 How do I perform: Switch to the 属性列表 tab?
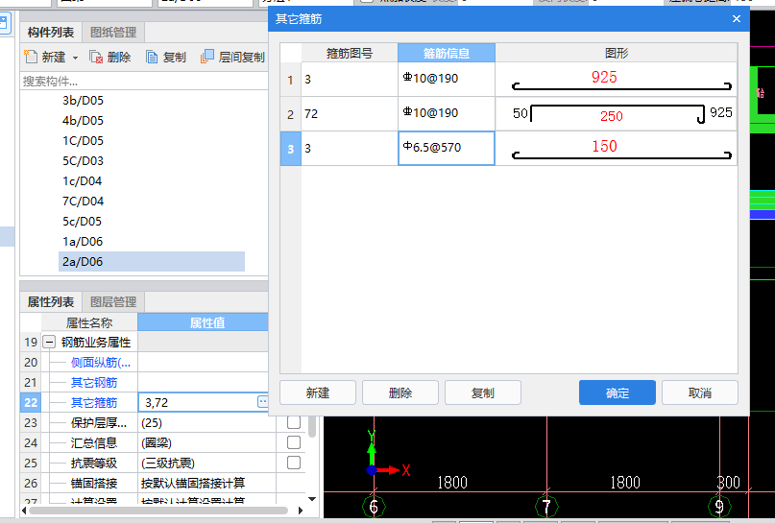point(51,301)
